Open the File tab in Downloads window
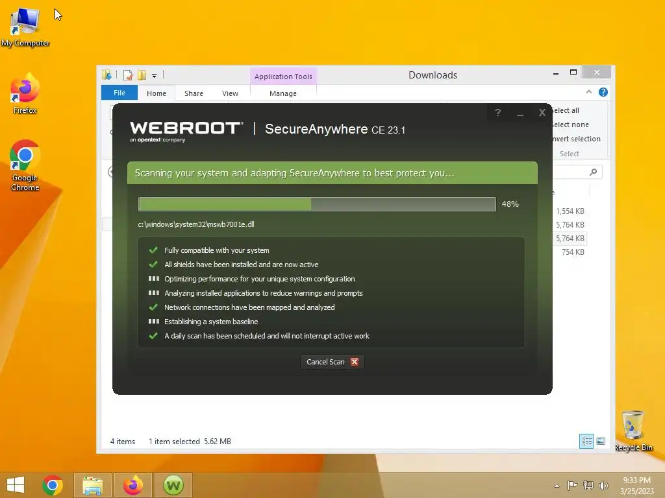Screen dimensions: 665x498 pyautogui.click(x=119, y=93)
